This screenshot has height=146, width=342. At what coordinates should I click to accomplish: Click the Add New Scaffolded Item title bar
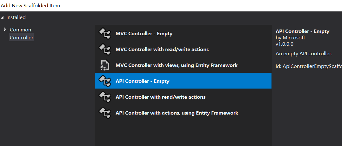click(171, 6)
